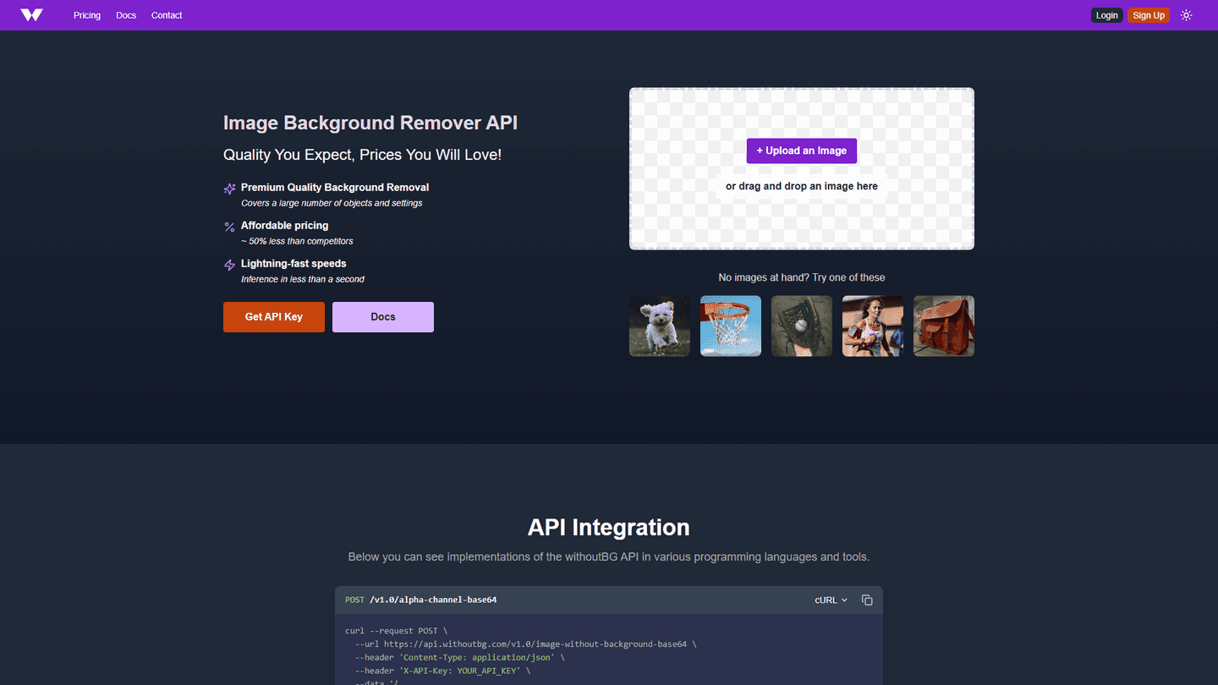Try the fluffy white dog sample image
This screenshot has height=685, width=1218.
(660, 326)
